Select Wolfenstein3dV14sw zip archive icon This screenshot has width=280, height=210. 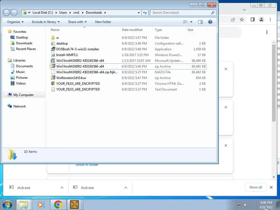click(53, 78)
